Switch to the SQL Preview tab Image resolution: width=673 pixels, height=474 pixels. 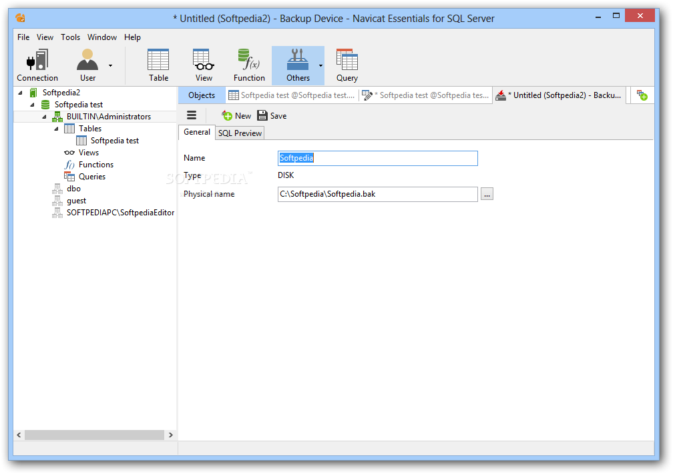(x=240, y=133)
